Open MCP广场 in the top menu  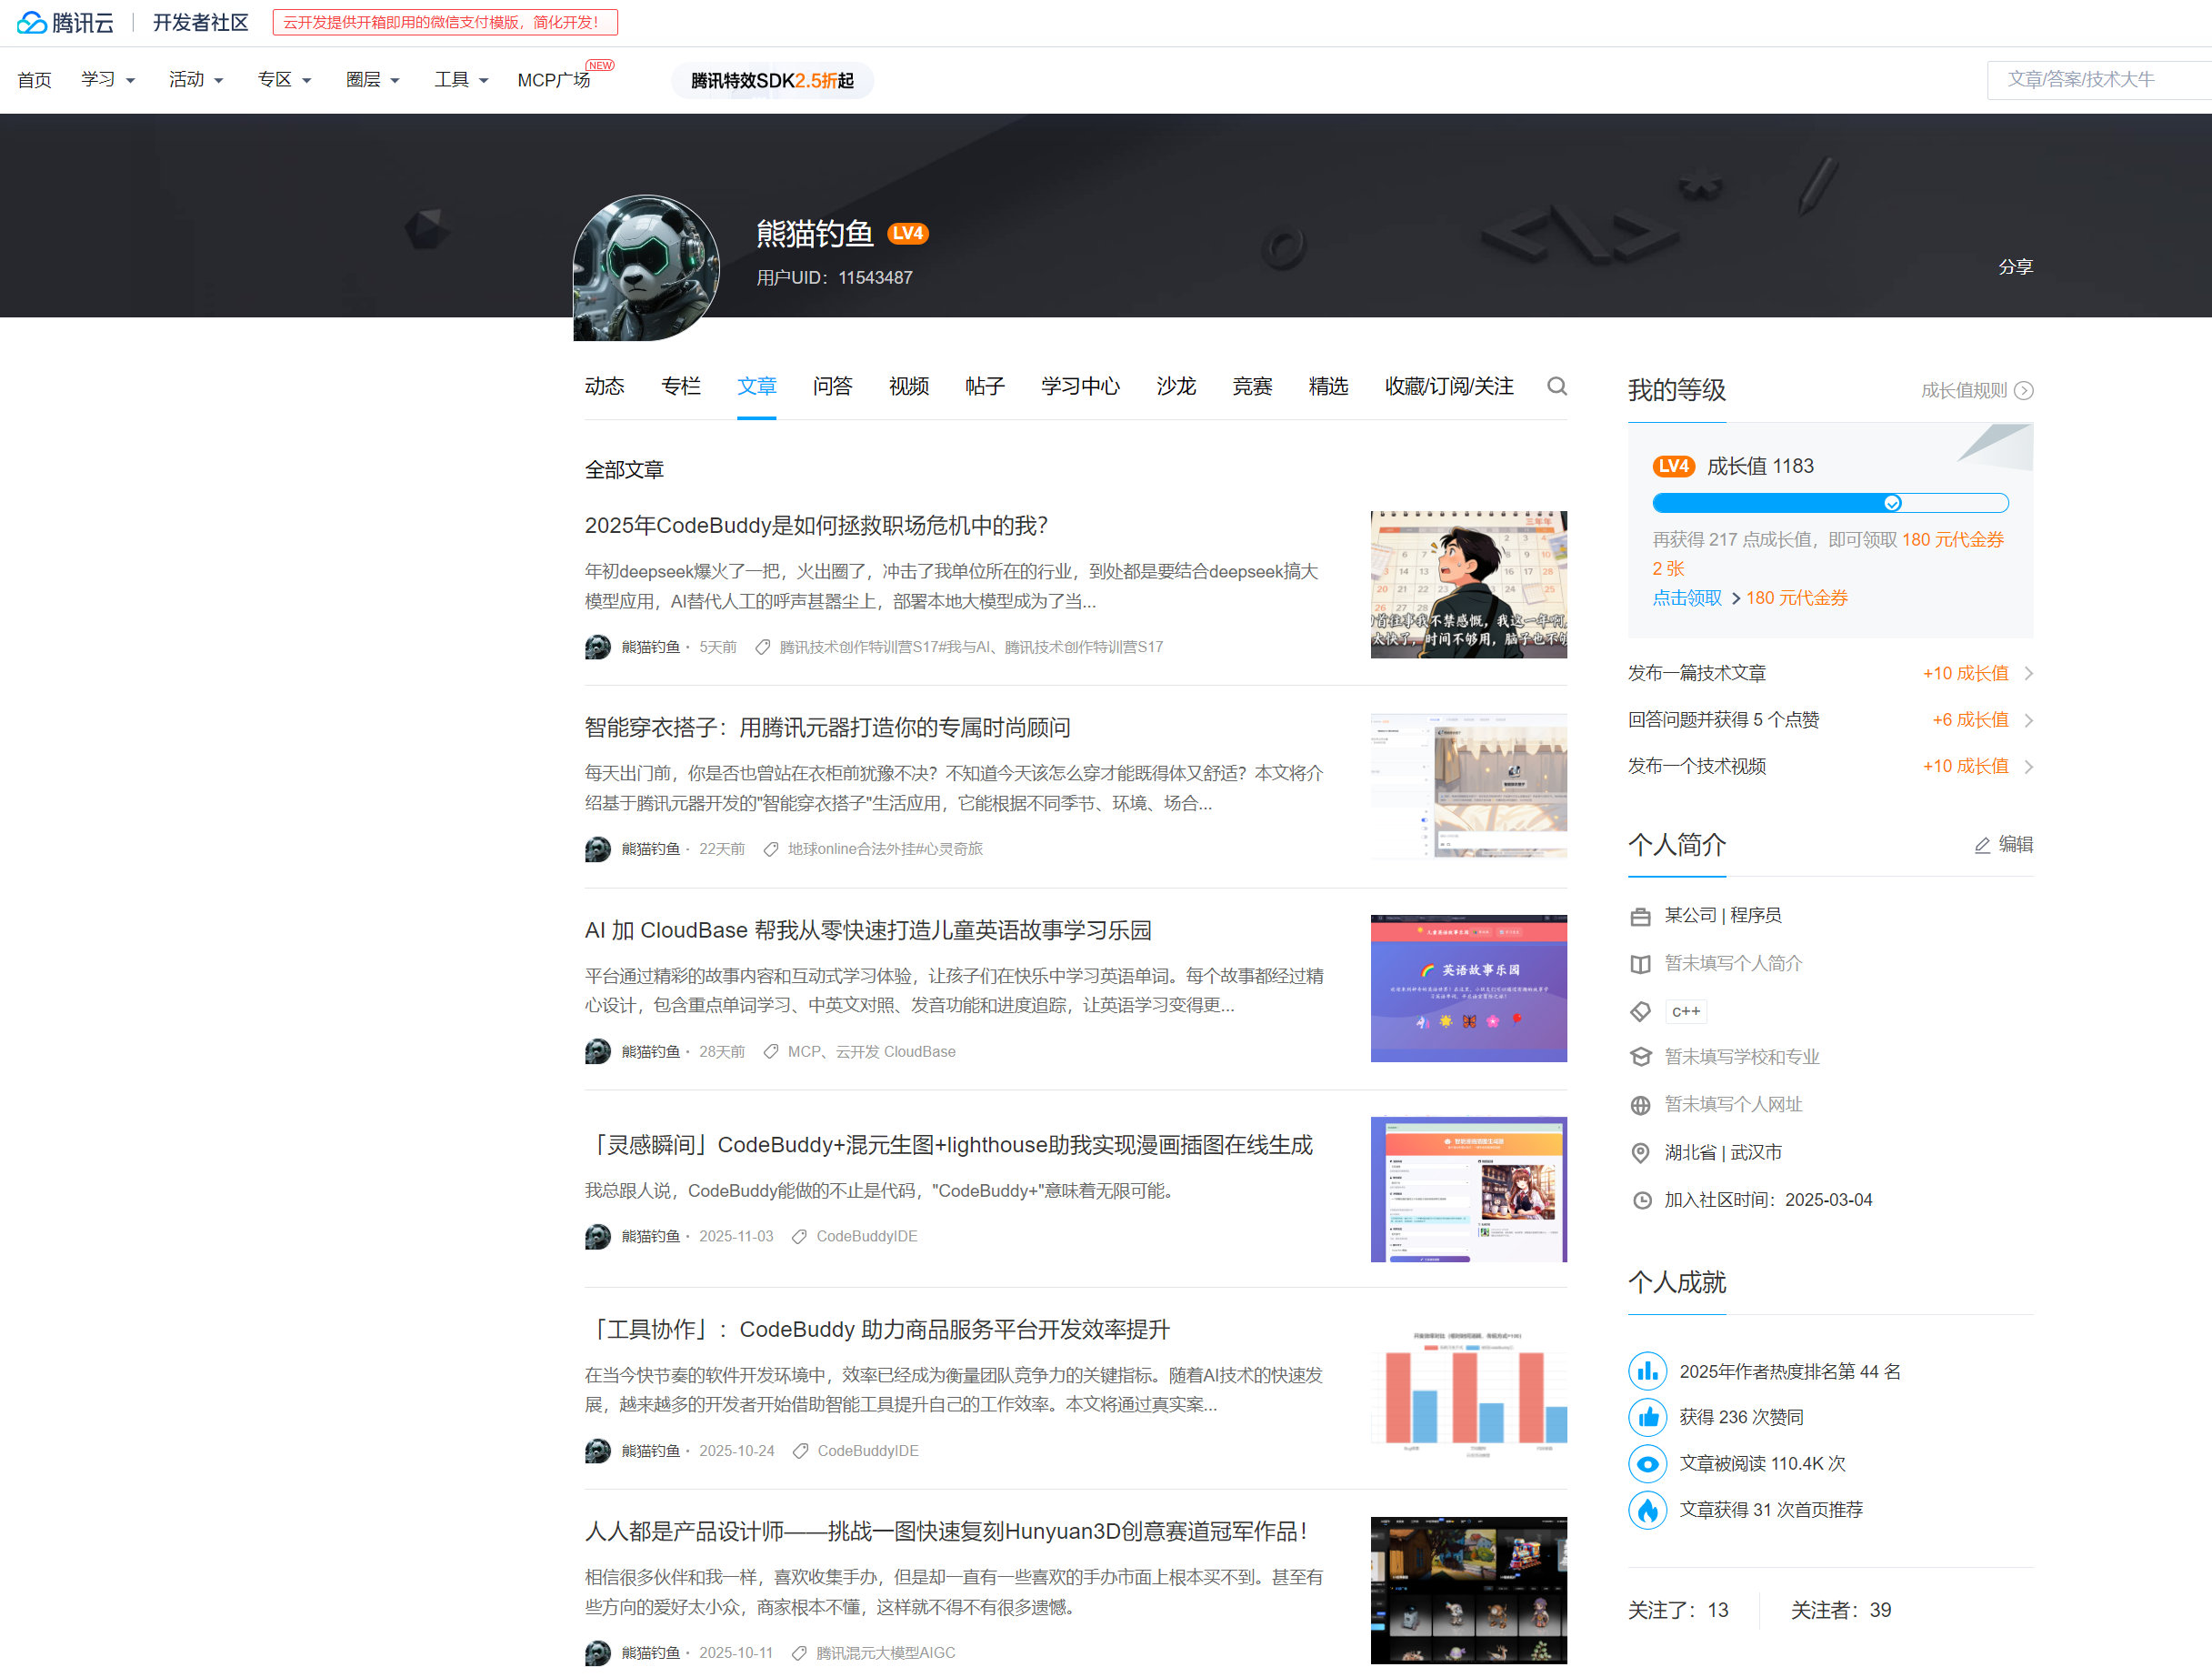pyautogui.click(x=554, y=80)
